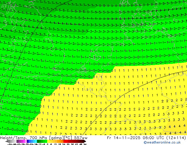
Task: Select the dark blue swatch in the legend
Action: [28, 141]
